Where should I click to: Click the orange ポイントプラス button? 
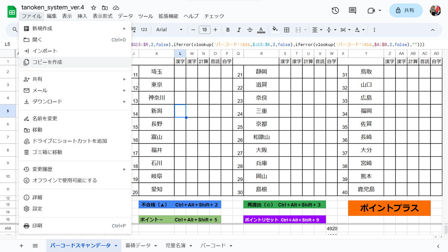[389, 208]
